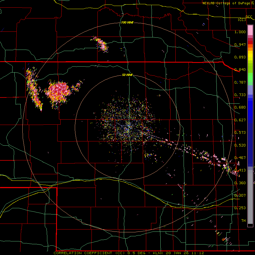Pick the bright green segment of the color bar

[x=250, y=77]
